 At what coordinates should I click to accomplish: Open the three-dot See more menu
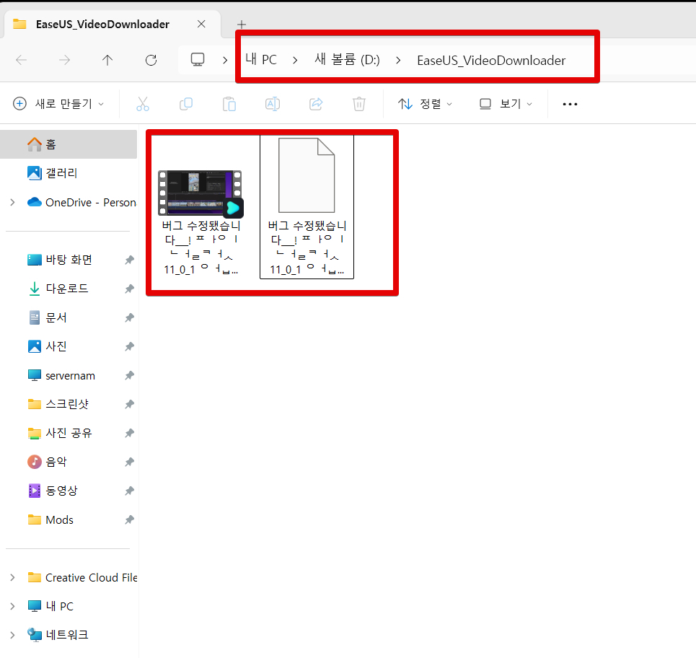pyautogui.click(x=570, y=104)
